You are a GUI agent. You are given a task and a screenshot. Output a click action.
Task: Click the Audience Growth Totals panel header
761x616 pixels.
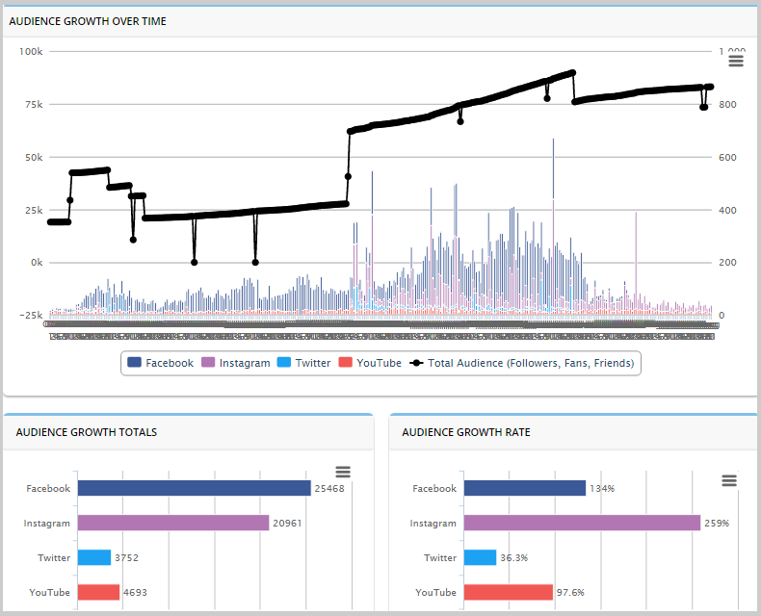87,432
